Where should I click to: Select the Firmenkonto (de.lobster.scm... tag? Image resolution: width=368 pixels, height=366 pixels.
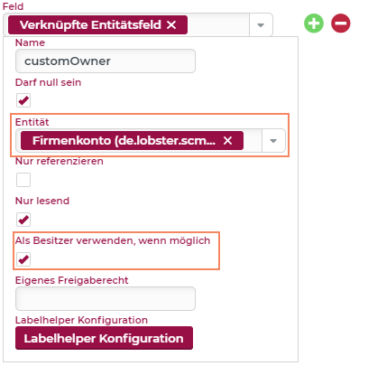coord(124,140)
